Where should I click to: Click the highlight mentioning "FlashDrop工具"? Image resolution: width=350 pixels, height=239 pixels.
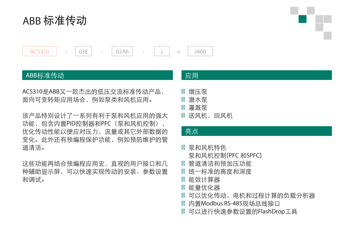point(243,212)
